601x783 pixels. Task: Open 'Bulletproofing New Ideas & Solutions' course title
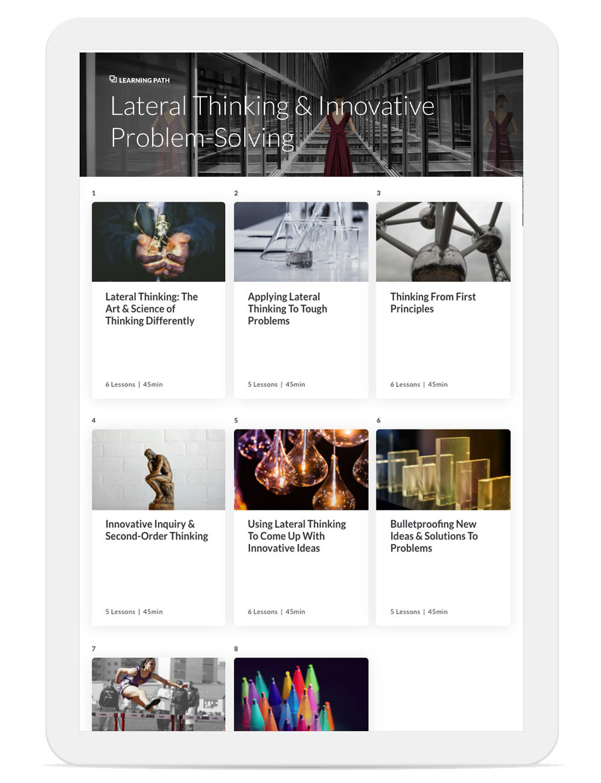[433, 536]
